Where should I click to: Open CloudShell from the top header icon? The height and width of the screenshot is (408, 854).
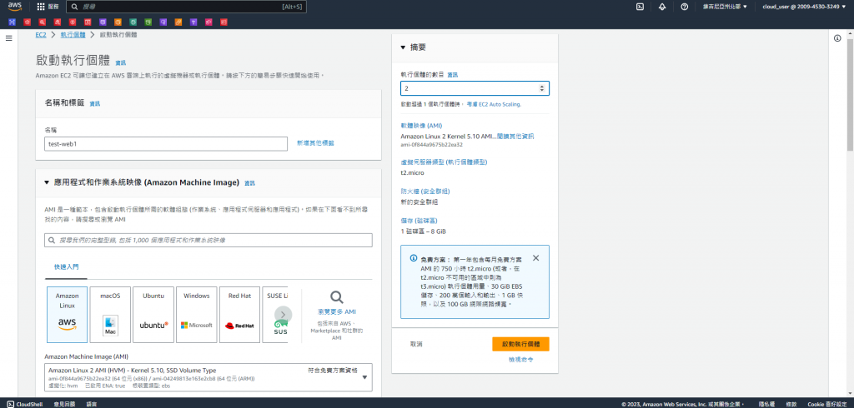click(x=640, y=7)
